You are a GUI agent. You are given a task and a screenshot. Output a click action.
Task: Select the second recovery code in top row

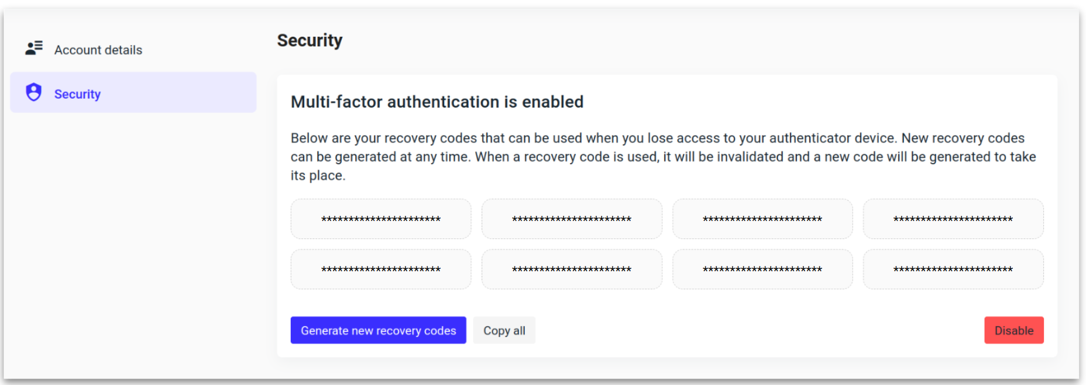[x=572, y=219]
